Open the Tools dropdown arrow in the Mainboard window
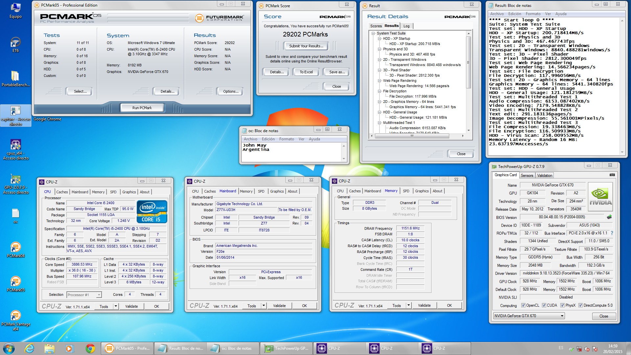The height and width of the screenshot is (355, 631). 264,306
